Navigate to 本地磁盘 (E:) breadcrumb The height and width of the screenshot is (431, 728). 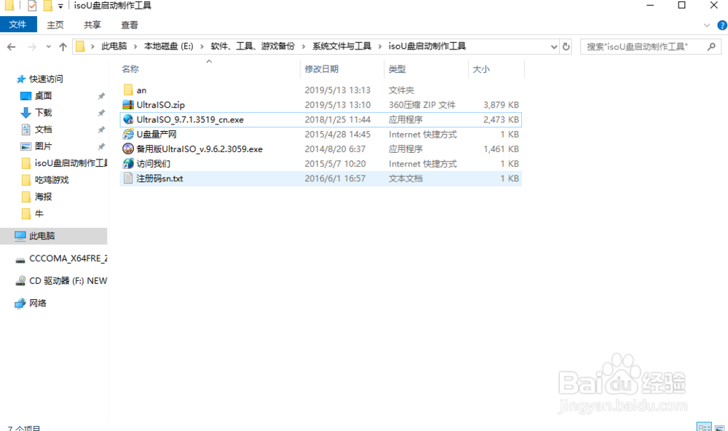click(169, 47)
